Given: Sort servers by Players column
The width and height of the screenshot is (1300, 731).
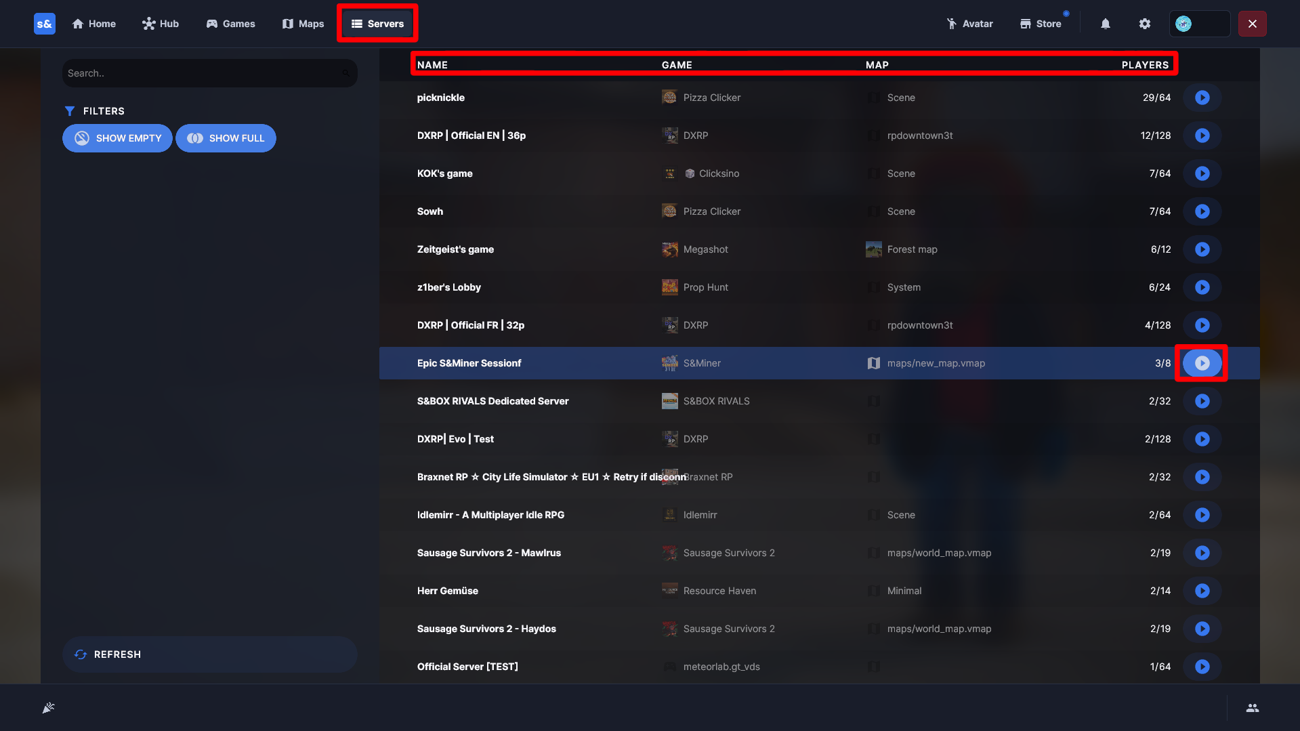Looking at the screenshot, I should (1145, 65).
